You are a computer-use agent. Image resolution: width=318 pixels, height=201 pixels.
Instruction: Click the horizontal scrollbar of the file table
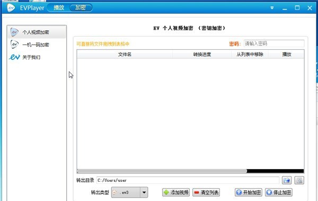(x=162, y=171)
